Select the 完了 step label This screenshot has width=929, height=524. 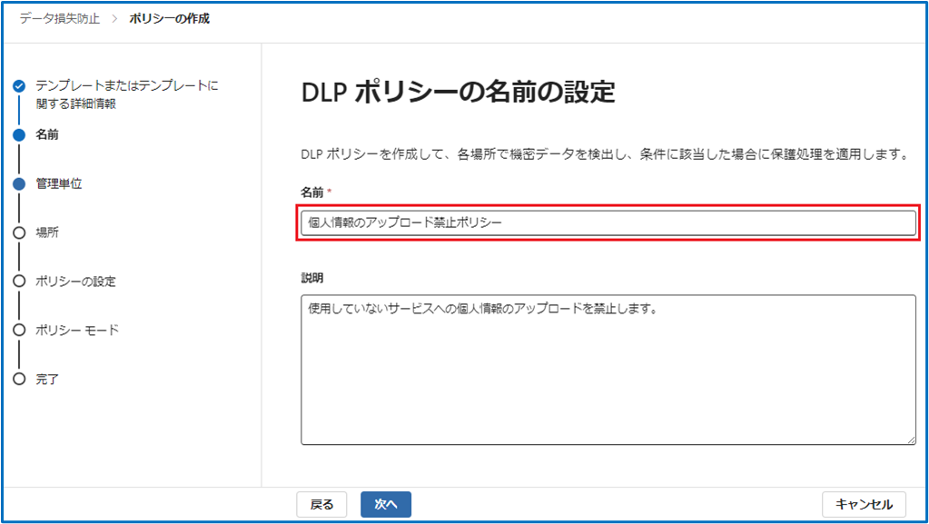[47, 380]
